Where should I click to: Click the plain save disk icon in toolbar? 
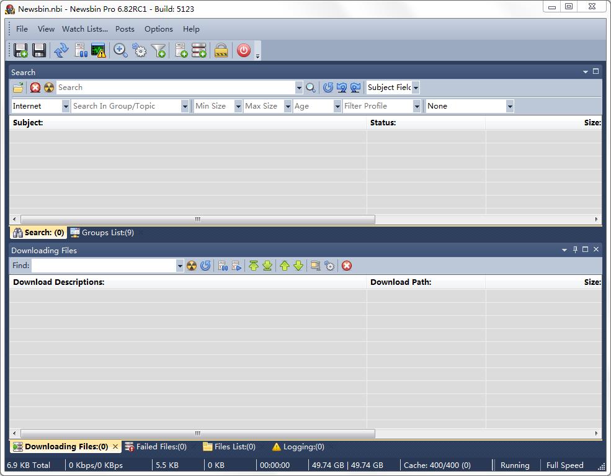39,50
